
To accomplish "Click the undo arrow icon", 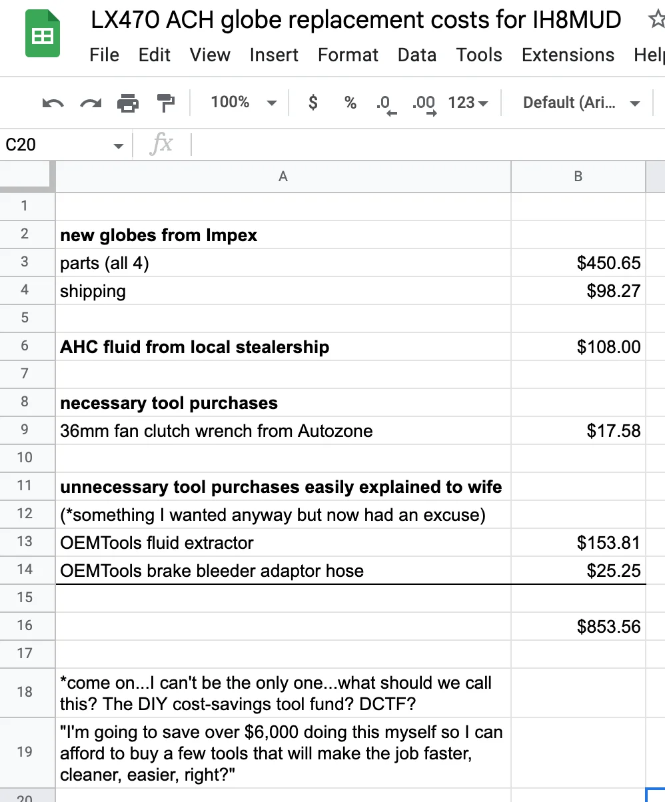I will pos(53,103).
